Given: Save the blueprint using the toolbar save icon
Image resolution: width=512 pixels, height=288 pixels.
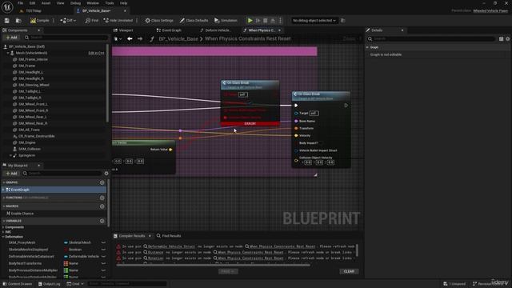Looking at the screenshot, I should point(7,21).
